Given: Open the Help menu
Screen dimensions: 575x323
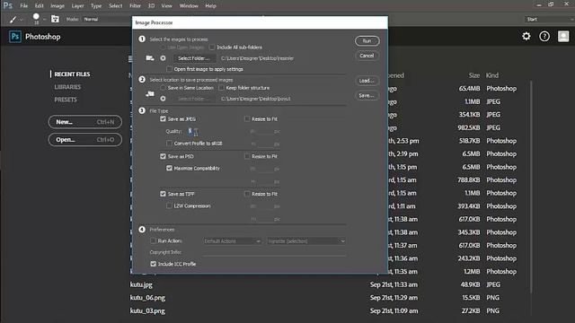Looking at the screenshot, I should (210, 5).
